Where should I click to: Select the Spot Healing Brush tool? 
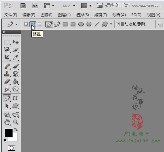coord(7,66)
